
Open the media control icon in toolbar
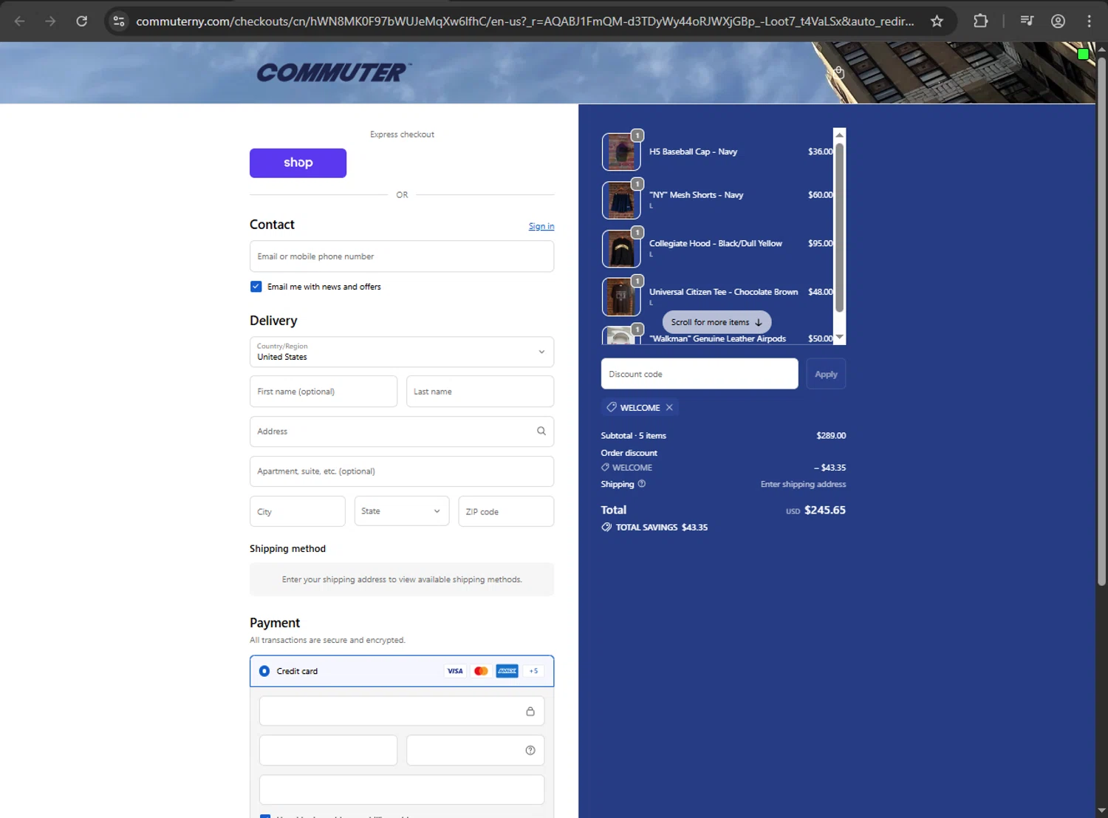coord(1027,21)
